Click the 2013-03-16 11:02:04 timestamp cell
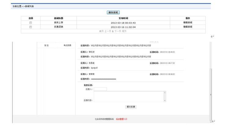 coord(123,27)
